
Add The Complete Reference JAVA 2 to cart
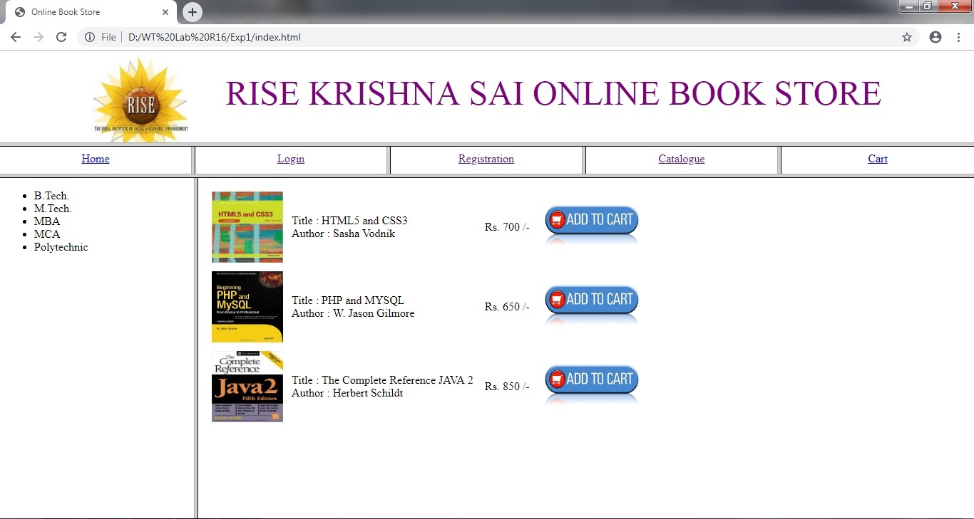(591, 379)
